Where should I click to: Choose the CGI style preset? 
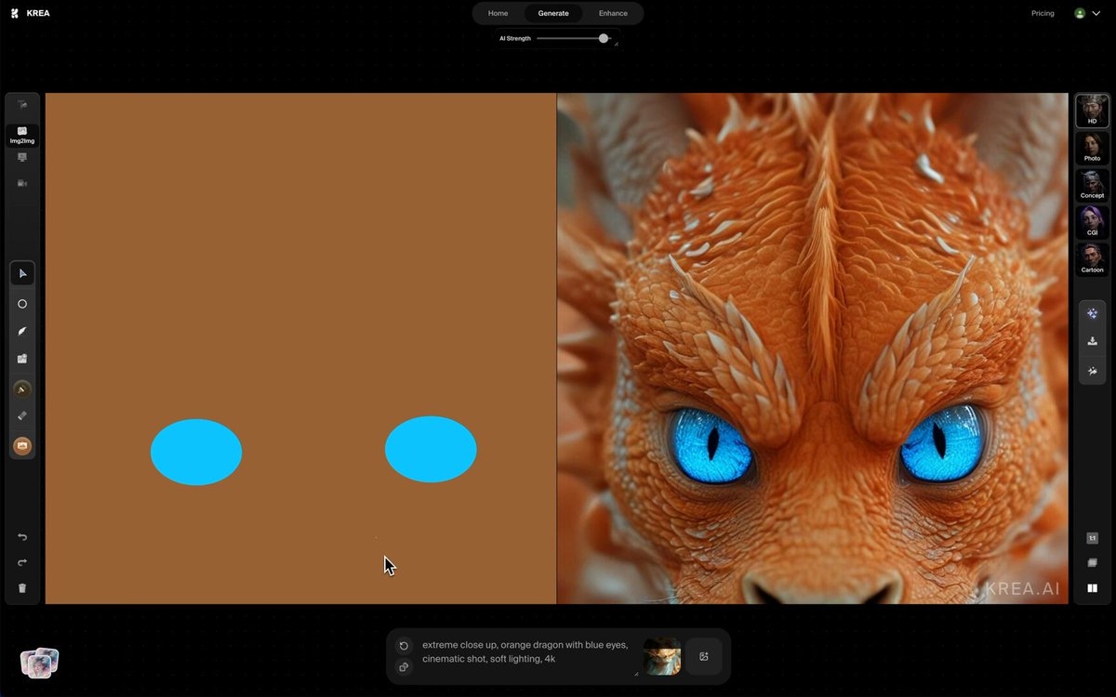pos(1092,222)
